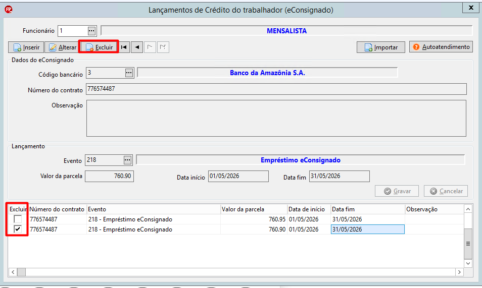Click the Data início field
The height and width of the screenshot is (288, 482).
238,176
